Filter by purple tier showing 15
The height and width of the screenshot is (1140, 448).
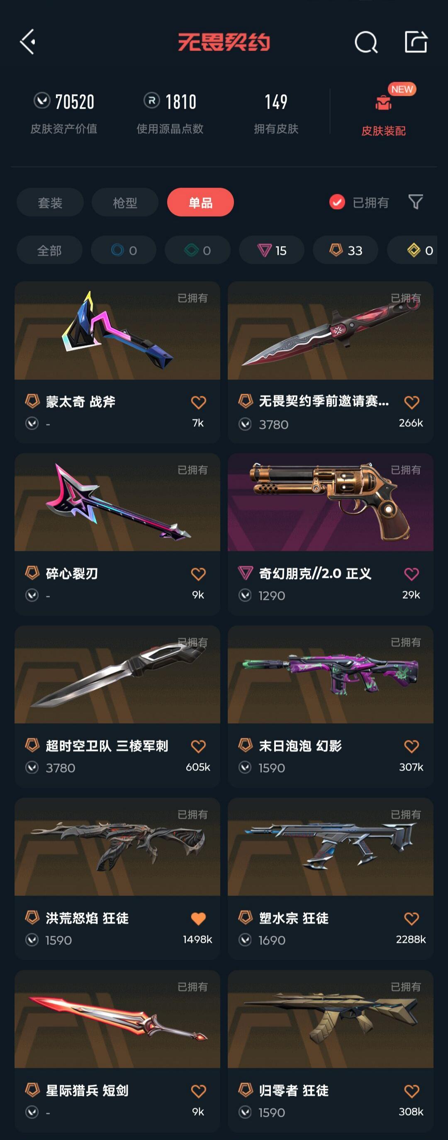click(x=272, y=250)
